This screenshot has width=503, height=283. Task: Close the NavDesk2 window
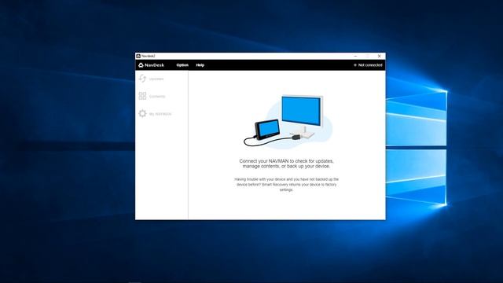[379, 56]
